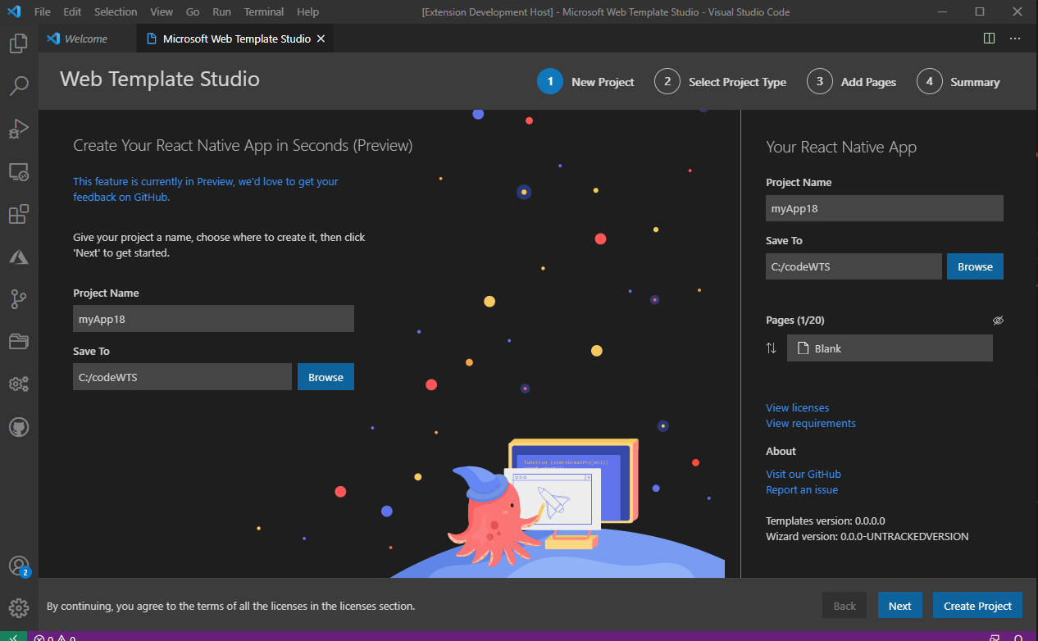Go to step 1 New Project
1038x641 pixels.
click(x=585, y=81)
